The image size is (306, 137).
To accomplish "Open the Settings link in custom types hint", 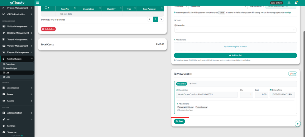I will (x=288, y=12).
